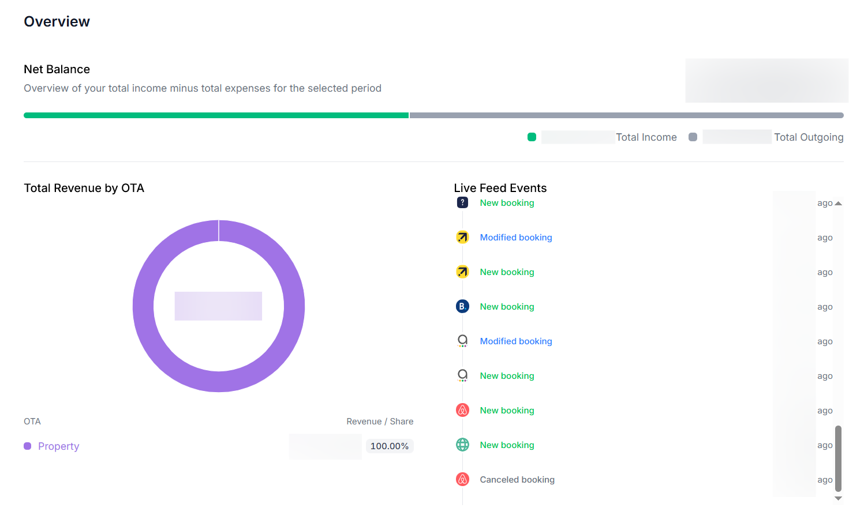864x523 pixels.
Task: Click the globe icon beside New booking
Action: point(462,445)
